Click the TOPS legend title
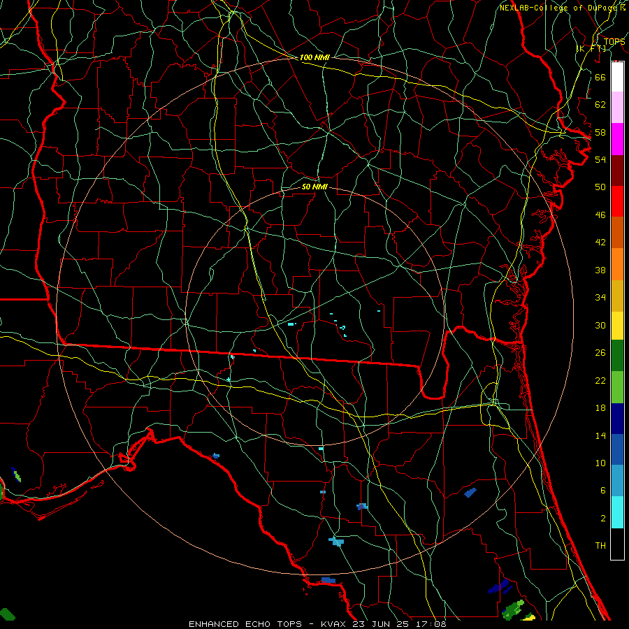This screenshot has height=629, width=629. pos(614,42)
